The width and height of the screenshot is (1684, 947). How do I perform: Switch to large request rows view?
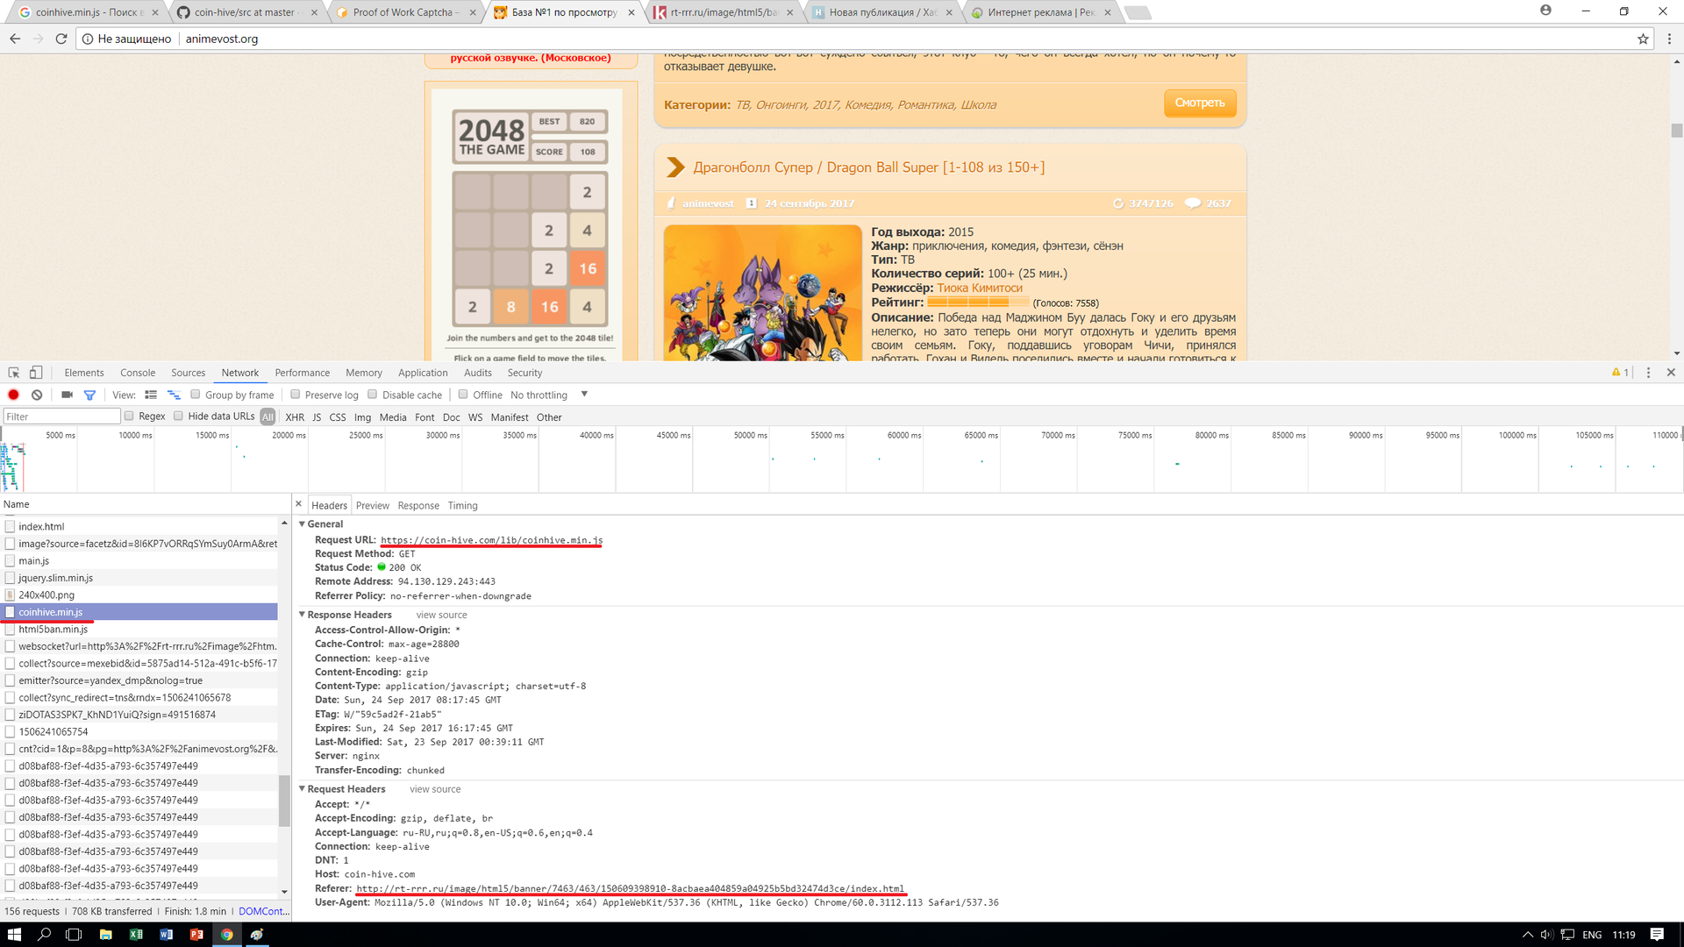151,395
